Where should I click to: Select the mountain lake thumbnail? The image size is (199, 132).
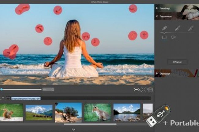(x=126, y=112)
